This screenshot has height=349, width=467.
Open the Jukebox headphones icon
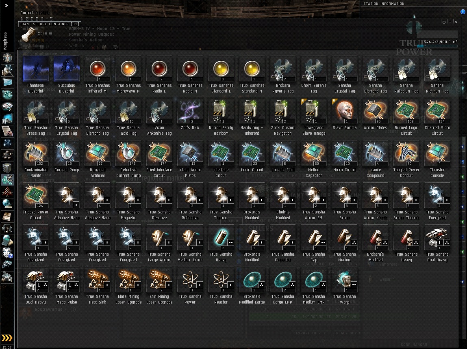click(x=7, y=228)
